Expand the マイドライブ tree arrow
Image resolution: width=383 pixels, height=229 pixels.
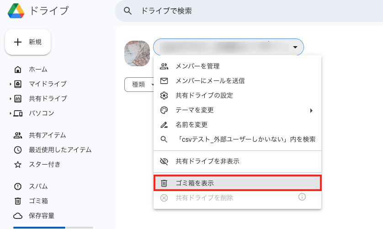tap(11, 84)
